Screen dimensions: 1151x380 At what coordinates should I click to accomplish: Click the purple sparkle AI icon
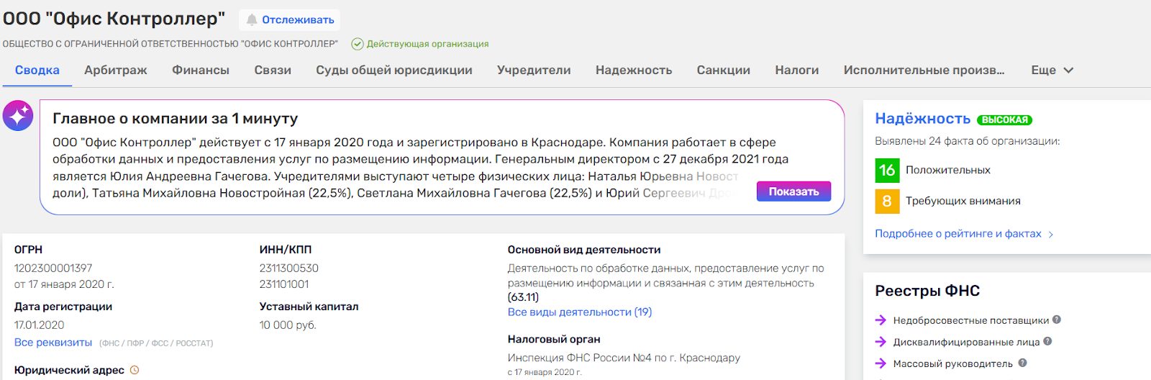pyautogui.click(x=18, y=115)
